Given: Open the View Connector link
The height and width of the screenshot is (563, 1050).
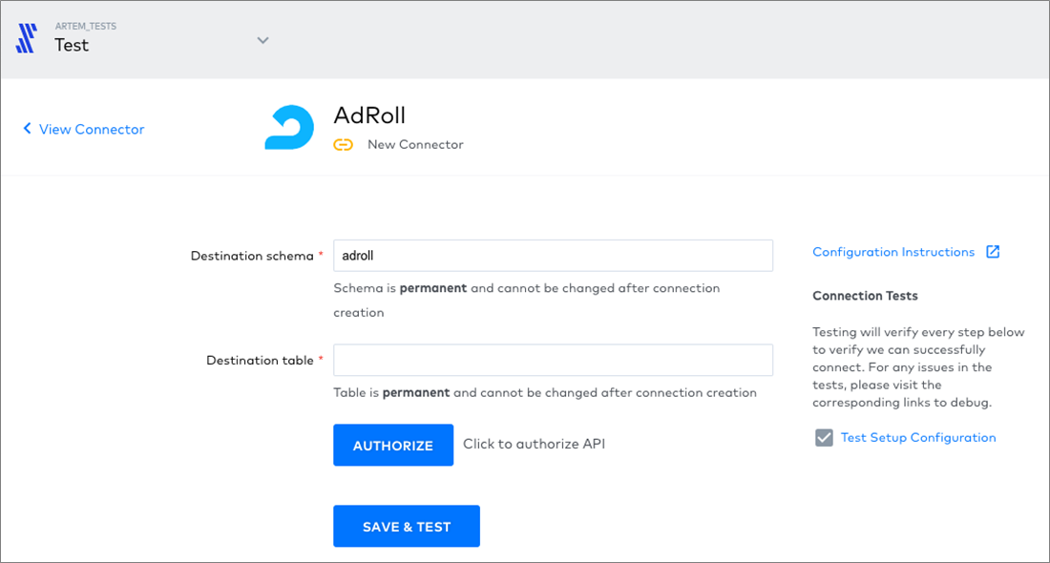Looking at the screenshot, I should (x=91, y=129).
